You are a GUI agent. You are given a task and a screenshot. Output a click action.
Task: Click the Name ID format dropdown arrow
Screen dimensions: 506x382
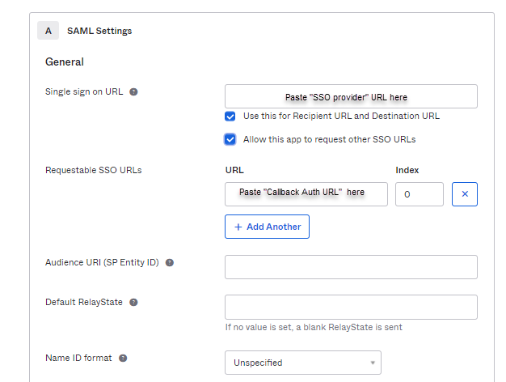(373, 363)
